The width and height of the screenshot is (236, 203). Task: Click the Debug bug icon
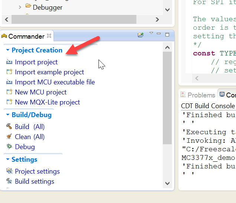(x=9, y=147)
